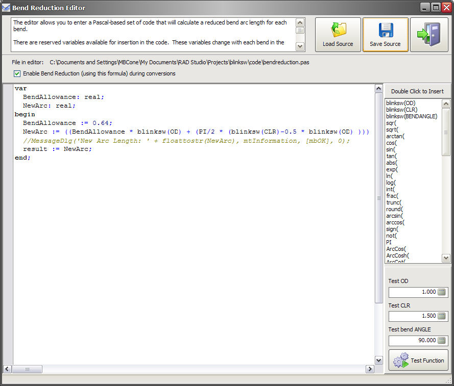
Task: Click the Test Function gears button
Action: tap(418, 361)
